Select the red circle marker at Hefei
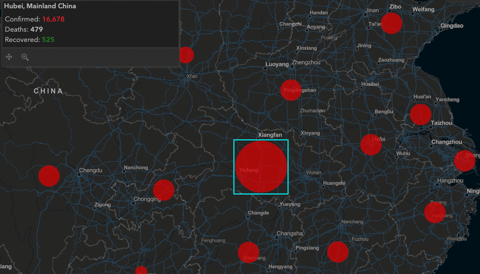 click(371, 145)
